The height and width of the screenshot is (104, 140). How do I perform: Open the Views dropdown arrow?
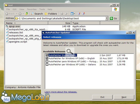(x=74, y=14)
